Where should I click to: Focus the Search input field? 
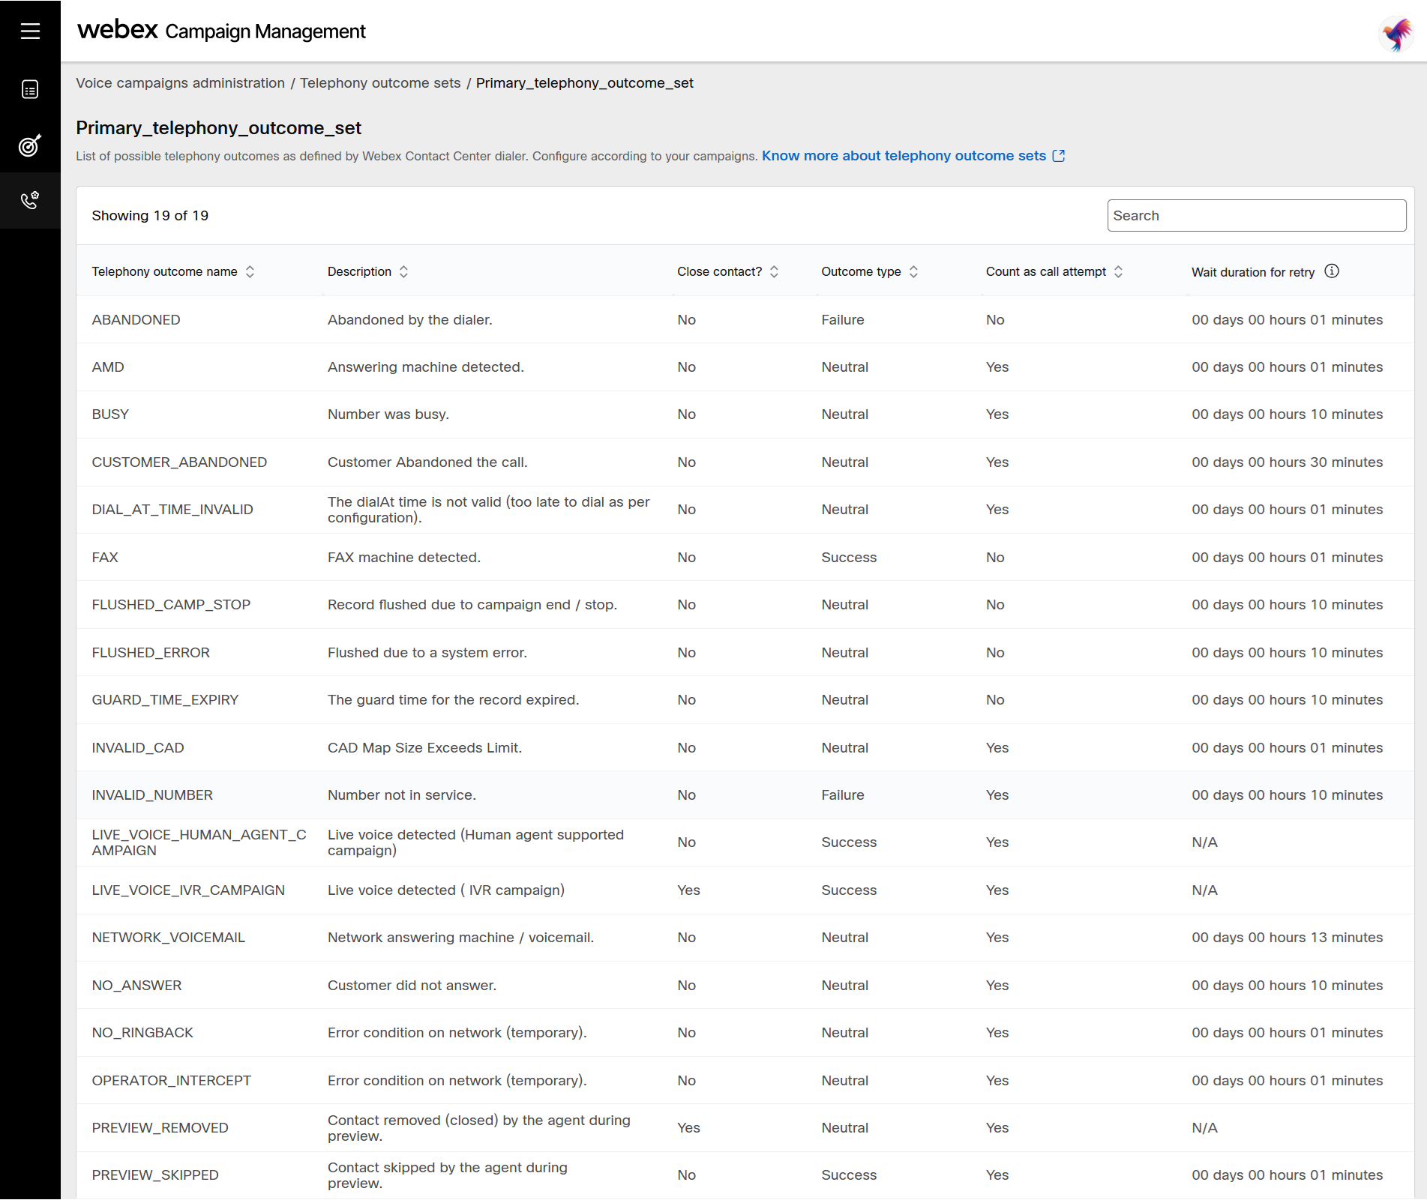[x=1256, y=216]
